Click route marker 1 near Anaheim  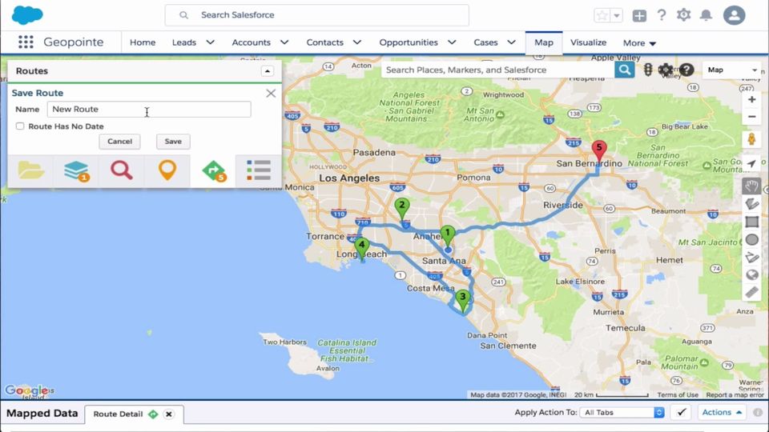coord(447,235)
